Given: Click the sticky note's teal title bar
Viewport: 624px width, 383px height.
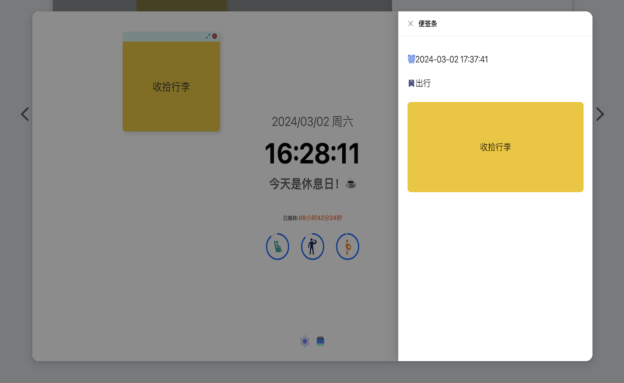Looking at the screenshot, I should [171, 36].
